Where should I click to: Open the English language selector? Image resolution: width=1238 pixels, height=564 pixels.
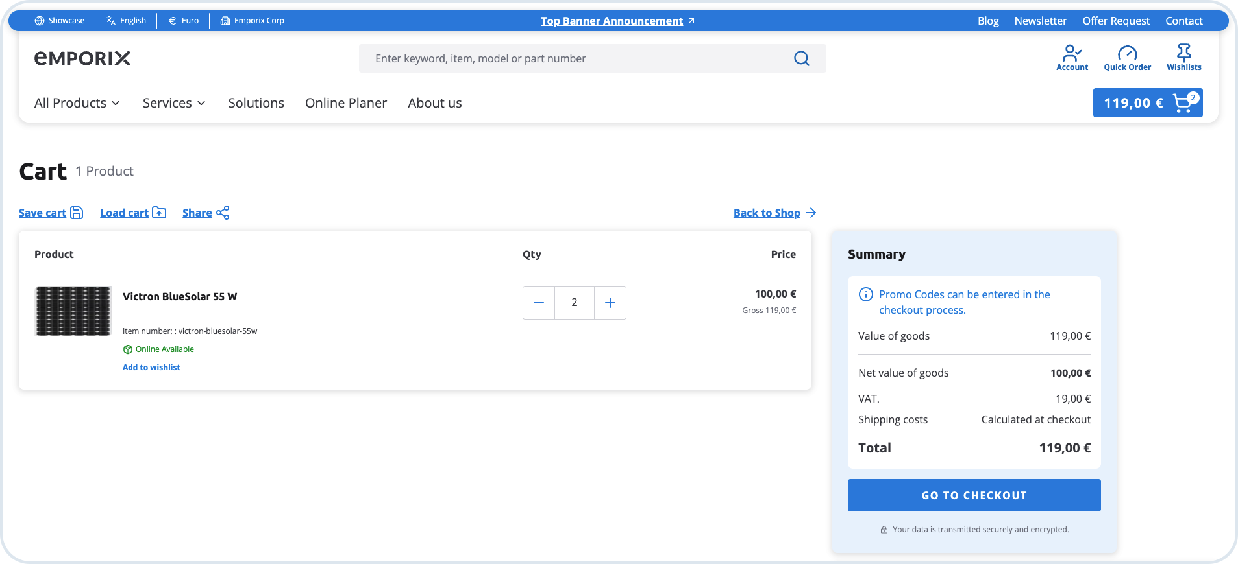(126, 21)
